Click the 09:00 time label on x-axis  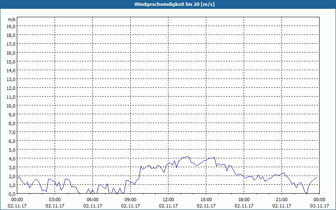[130, 200]
